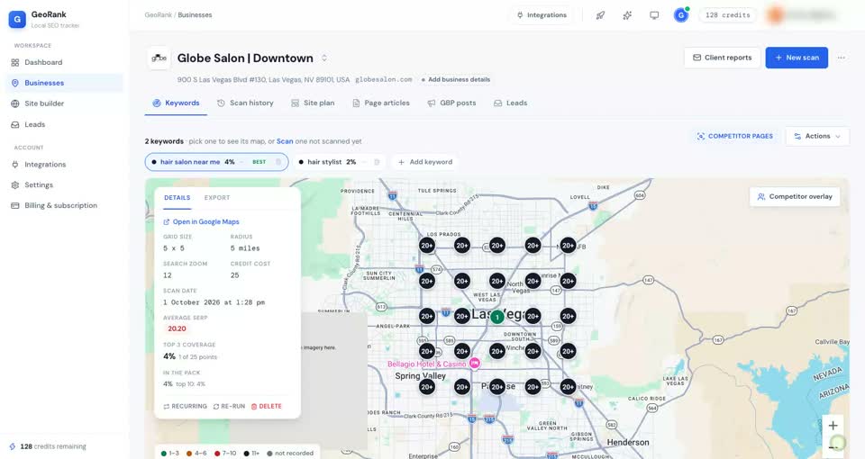Click Add business details

pyautogui.click(x=456, y=79)
